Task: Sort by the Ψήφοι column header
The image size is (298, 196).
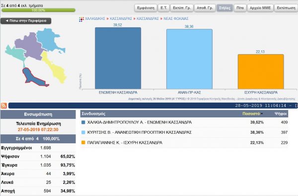Action: (x=281, y=114)
